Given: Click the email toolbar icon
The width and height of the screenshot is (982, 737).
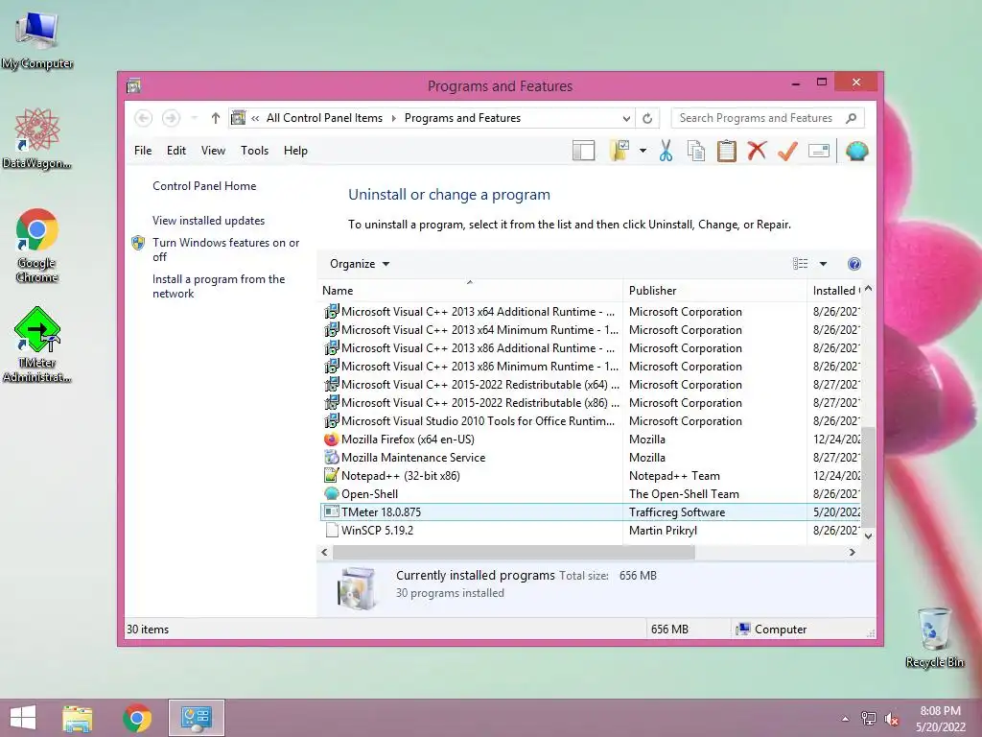Looking at the screenshot, I should click(x=819, y=151).
